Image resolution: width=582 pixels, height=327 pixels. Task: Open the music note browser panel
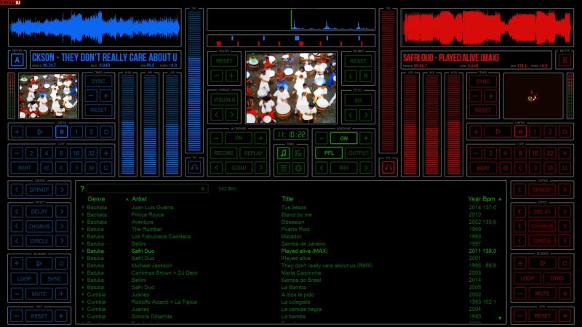tap(283, 153)
